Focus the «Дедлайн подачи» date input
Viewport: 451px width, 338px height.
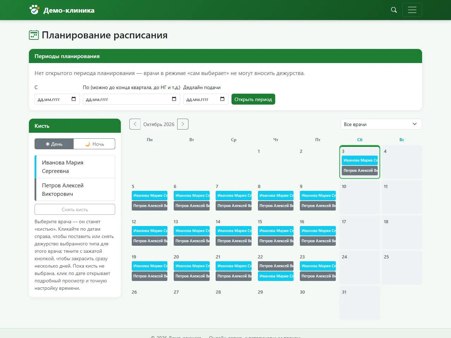[x=206, y=99]
